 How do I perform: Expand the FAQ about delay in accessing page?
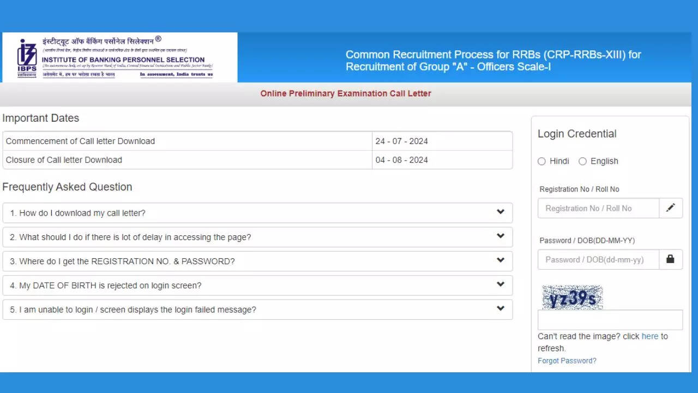(x=257, y=237)
